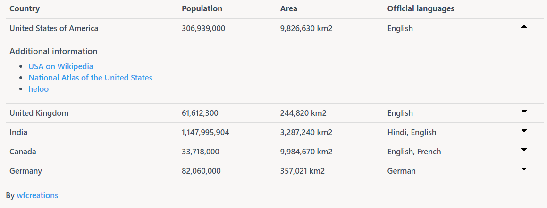The image size is (547, 208).
Task: Expand the Germany row details arrow
Action: point(523,169)
